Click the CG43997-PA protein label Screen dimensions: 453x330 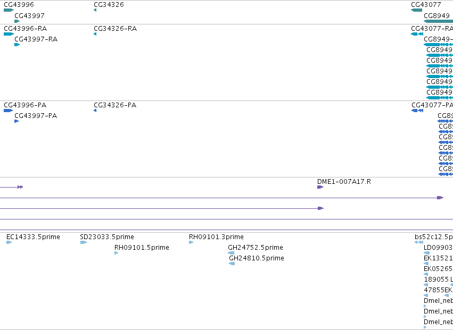point(36,116)
